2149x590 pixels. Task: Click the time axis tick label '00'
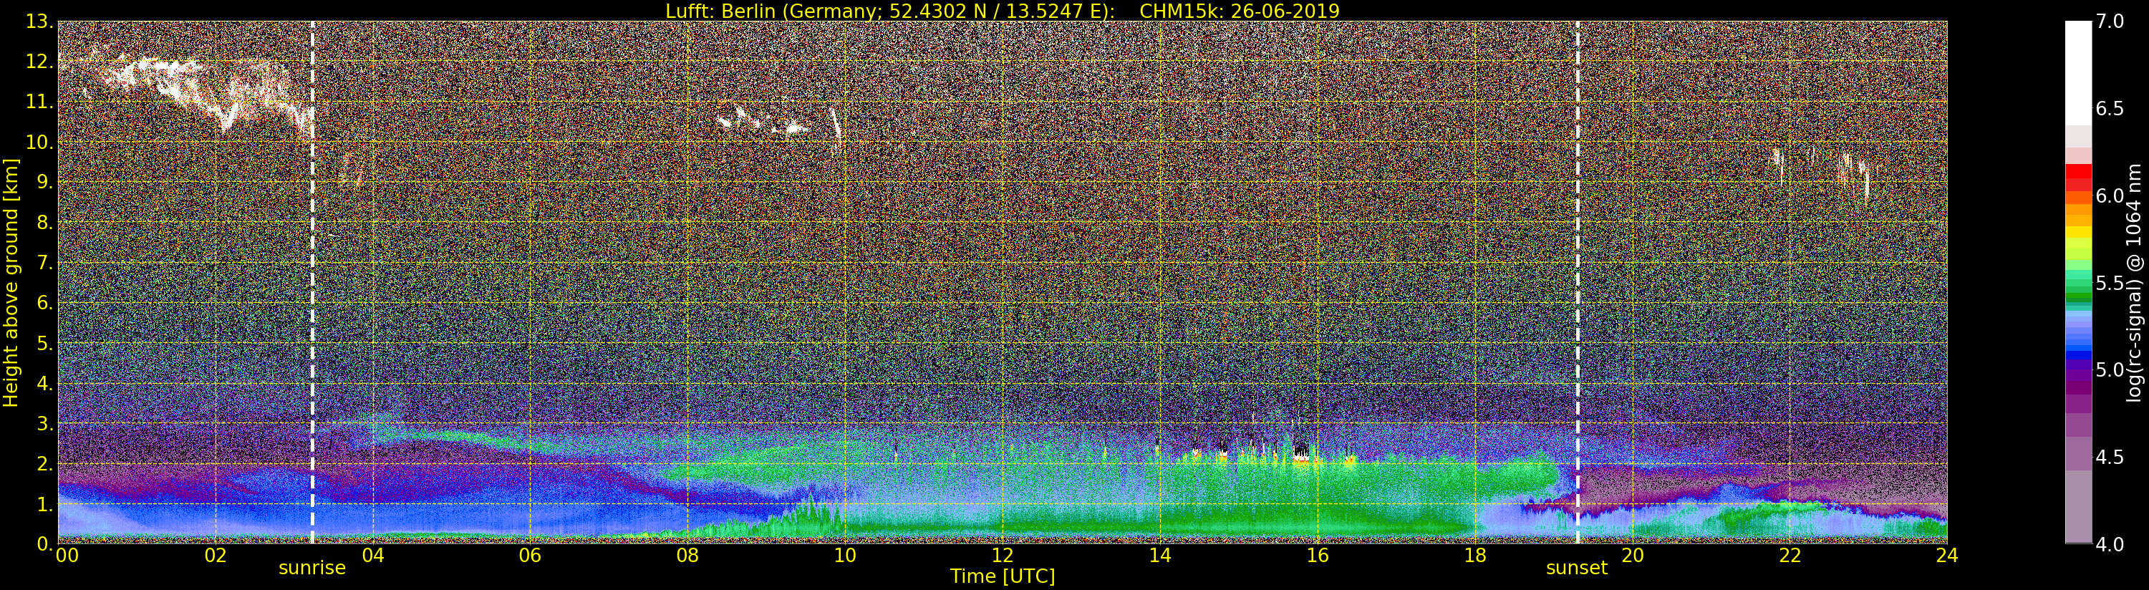click(x=67, y=555)
